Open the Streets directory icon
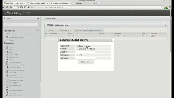 point(7,49)
